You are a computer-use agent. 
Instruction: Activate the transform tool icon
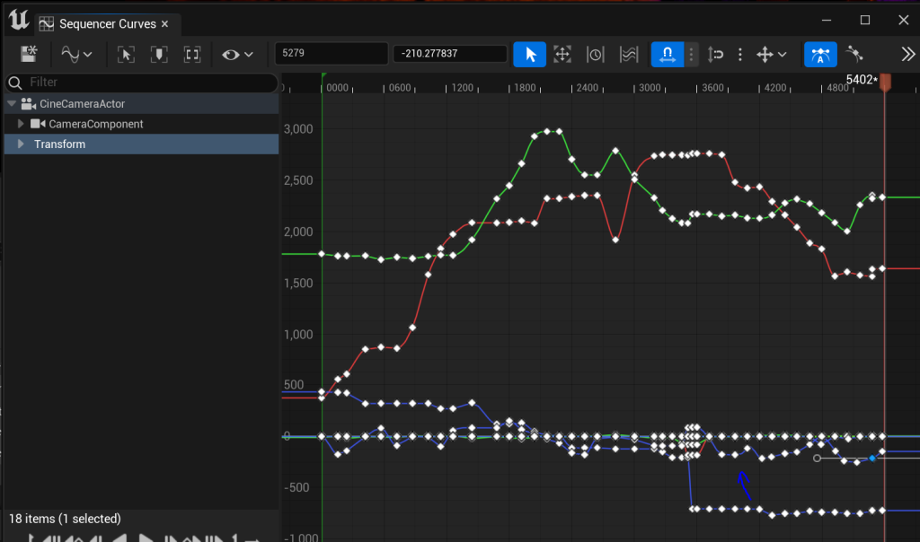pyautogui.click(x=562, y=54)
